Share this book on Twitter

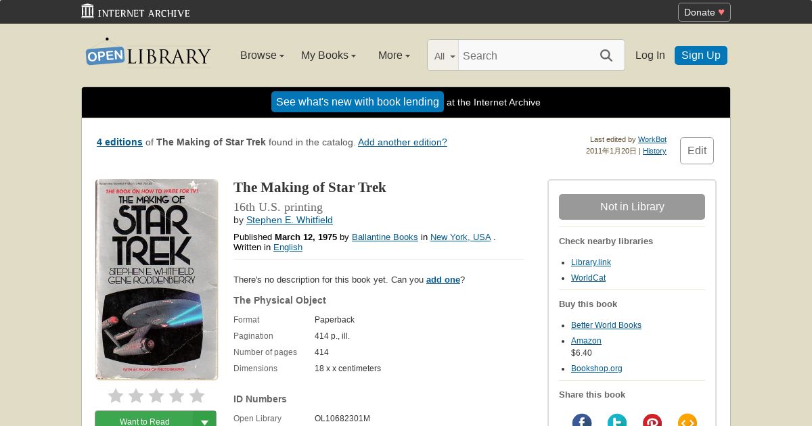pos(617,421)
